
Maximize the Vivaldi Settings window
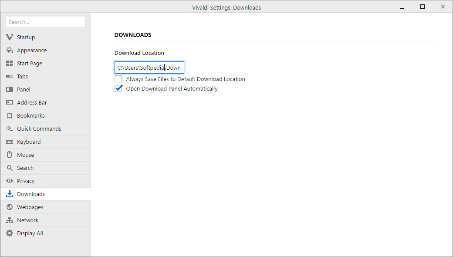423,7
